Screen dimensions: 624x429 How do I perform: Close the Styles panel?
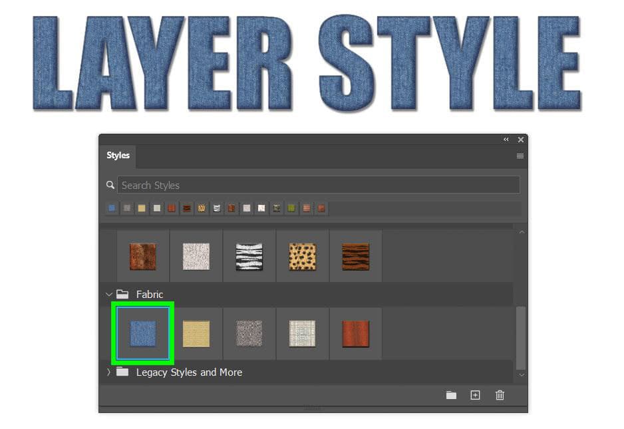[x=520, y=139]
